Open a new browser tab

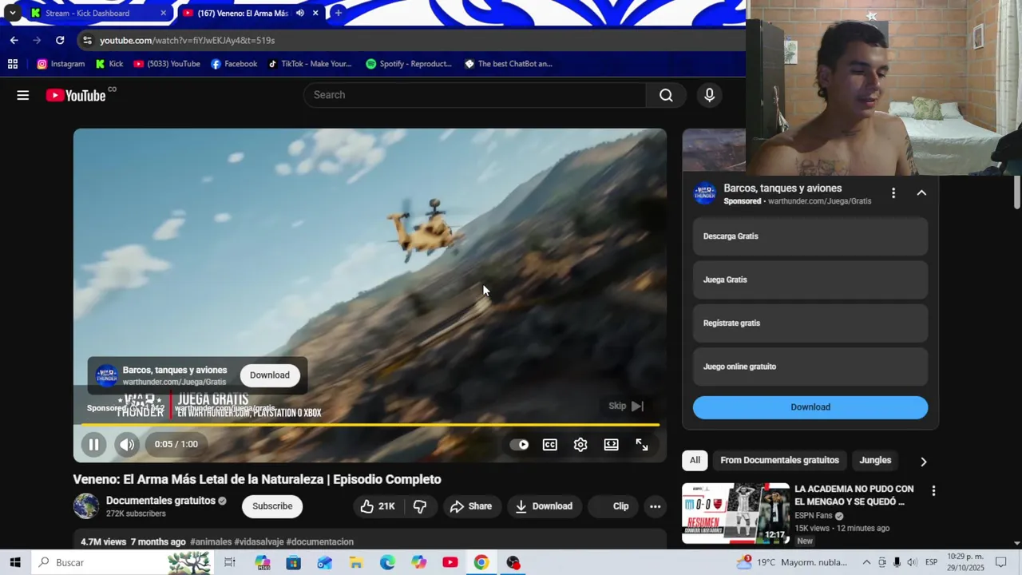(x=339, y=13)
